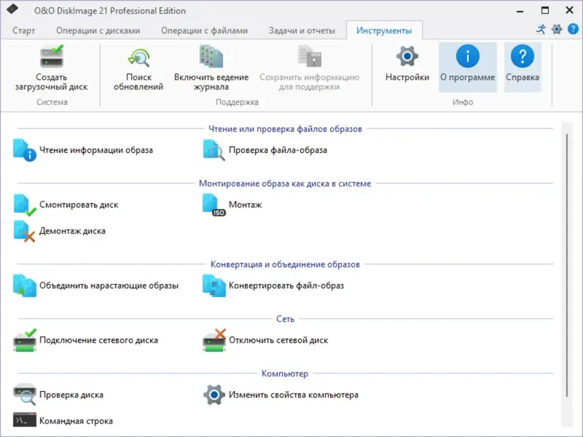Viewport: 583px width, 437px height.
Task: Open the О программе info icon
Action: click(467, 56)
